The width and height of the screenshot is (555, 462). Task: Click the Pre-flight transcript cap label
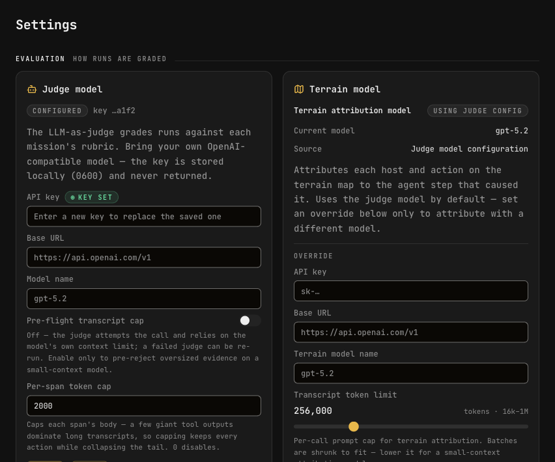pyautogui.click(x=85, y=321)
